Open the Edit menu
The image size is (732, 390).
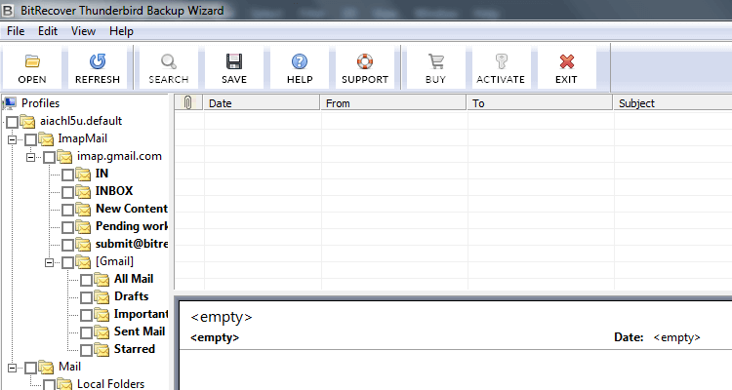point(48,31)
